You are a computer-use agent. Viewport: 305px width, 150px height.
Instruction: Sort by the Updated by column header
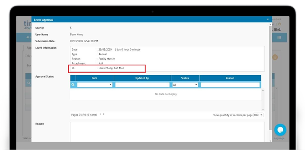tap(142, 78)
